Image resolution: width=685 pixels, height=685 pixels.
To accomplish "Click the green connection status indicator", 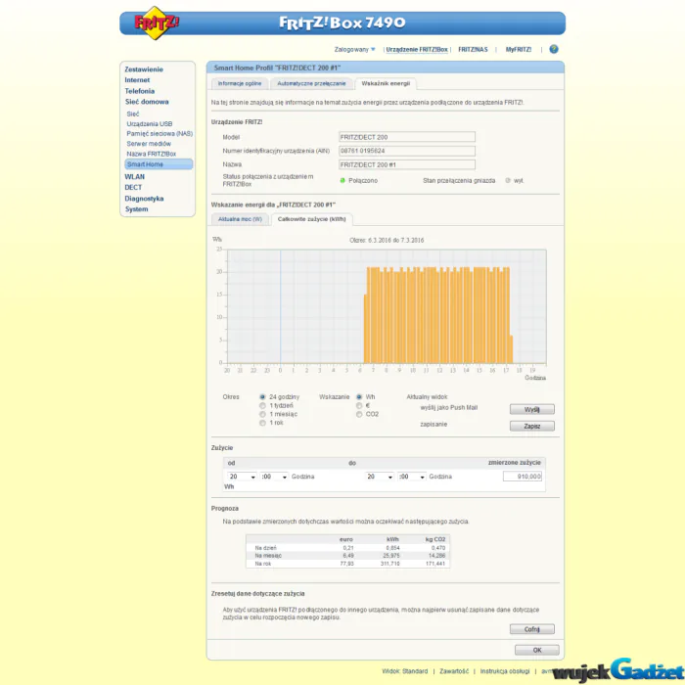I will [342, 180].
